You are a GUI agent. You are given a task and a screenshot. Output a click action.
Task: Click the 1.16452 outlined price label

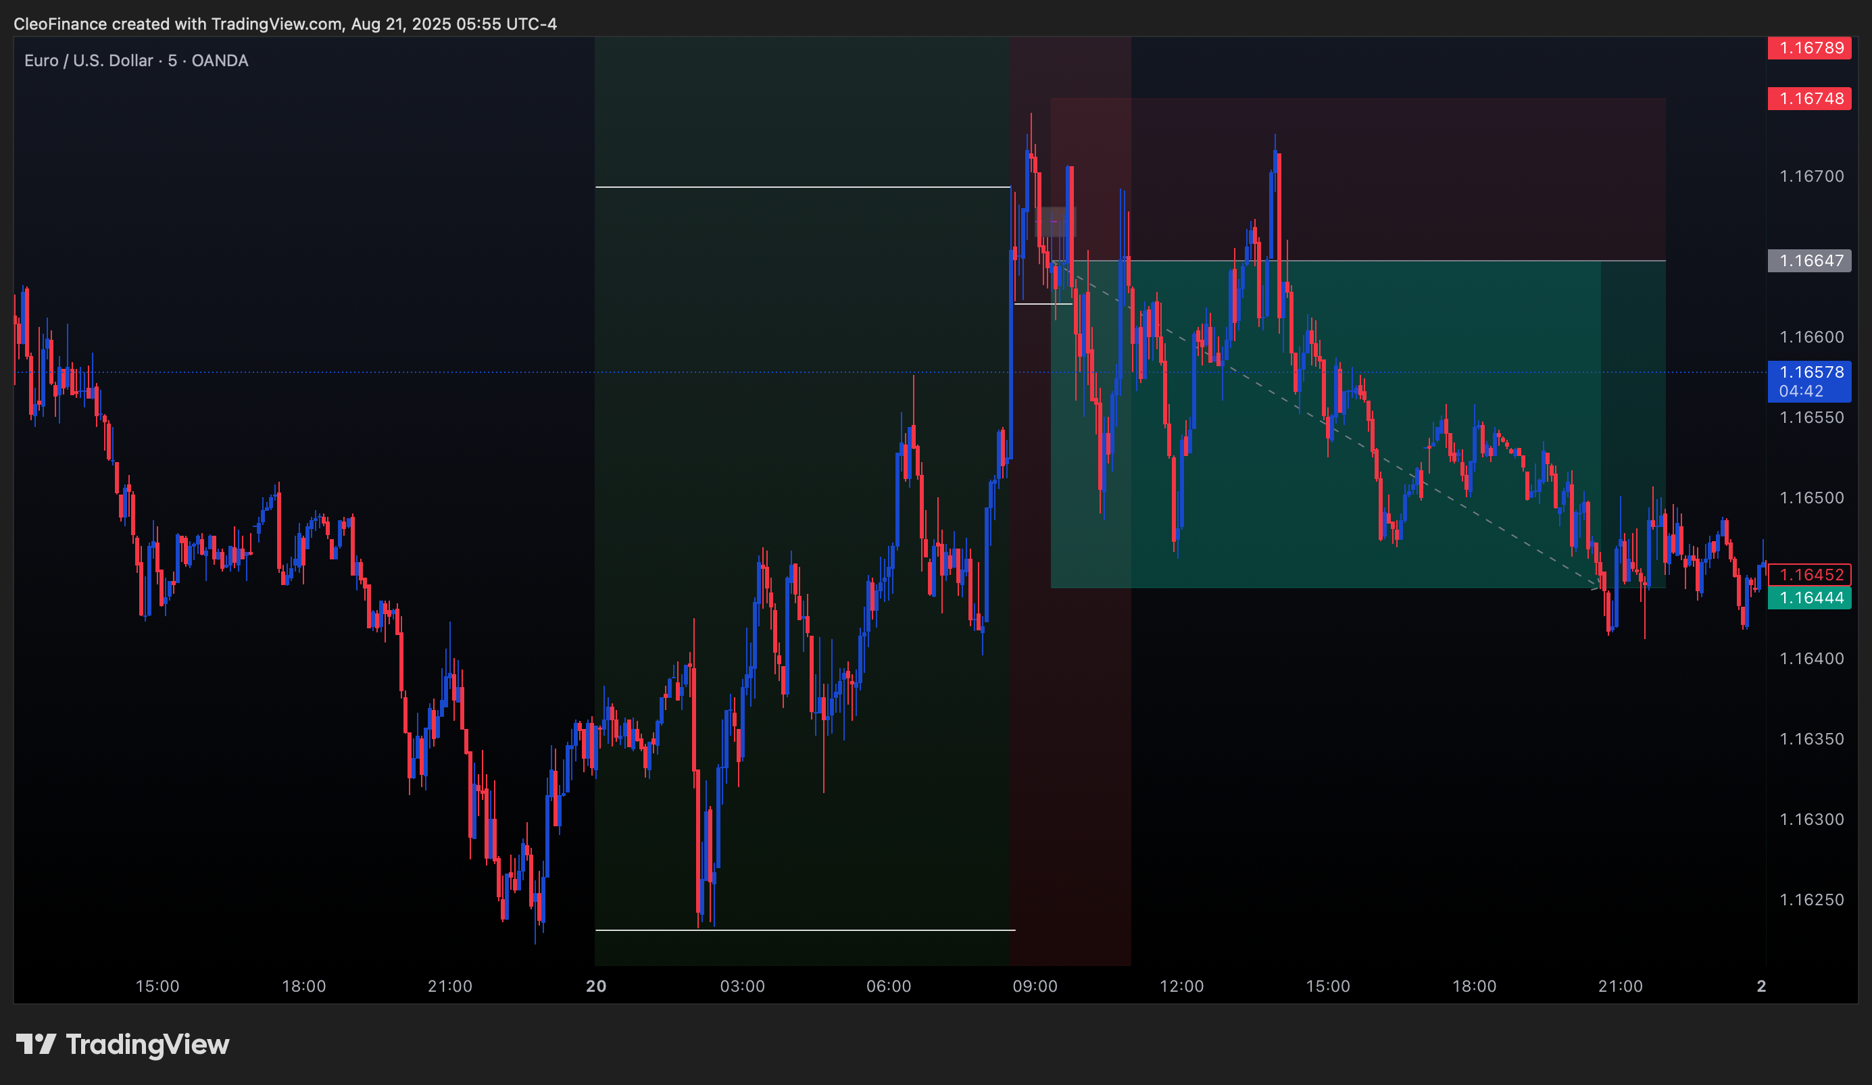click(1809, 575)
